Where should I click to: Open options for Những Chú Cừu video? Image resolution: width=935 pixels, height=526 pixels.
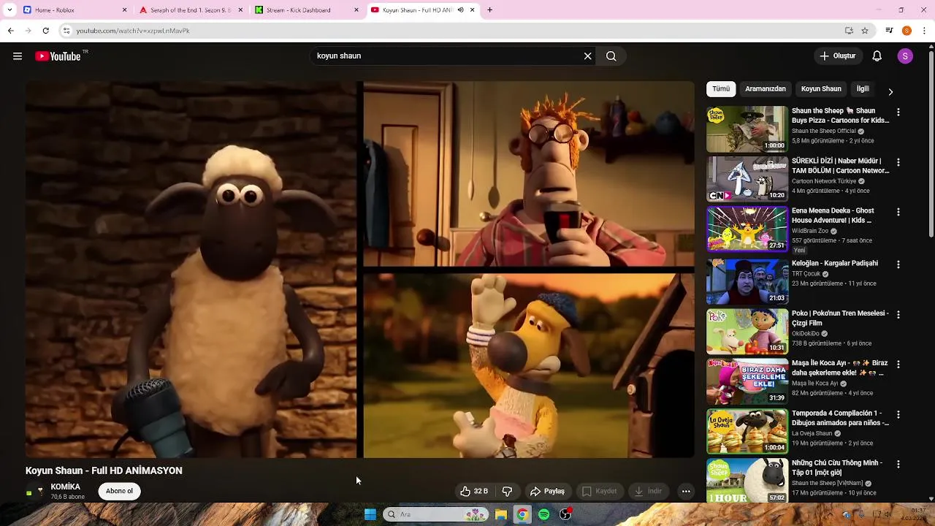pyautogui.click(x=898, y=464)
